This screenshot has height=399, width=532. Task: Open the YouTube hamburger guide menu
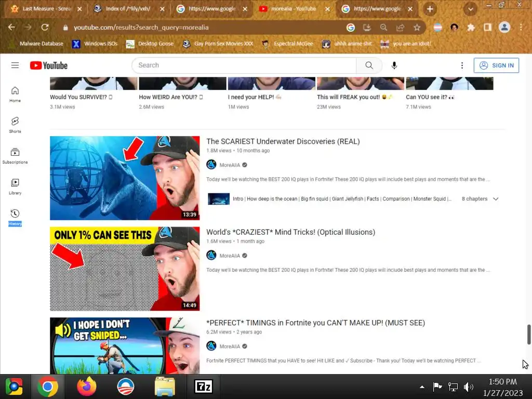tap(15, 65)
